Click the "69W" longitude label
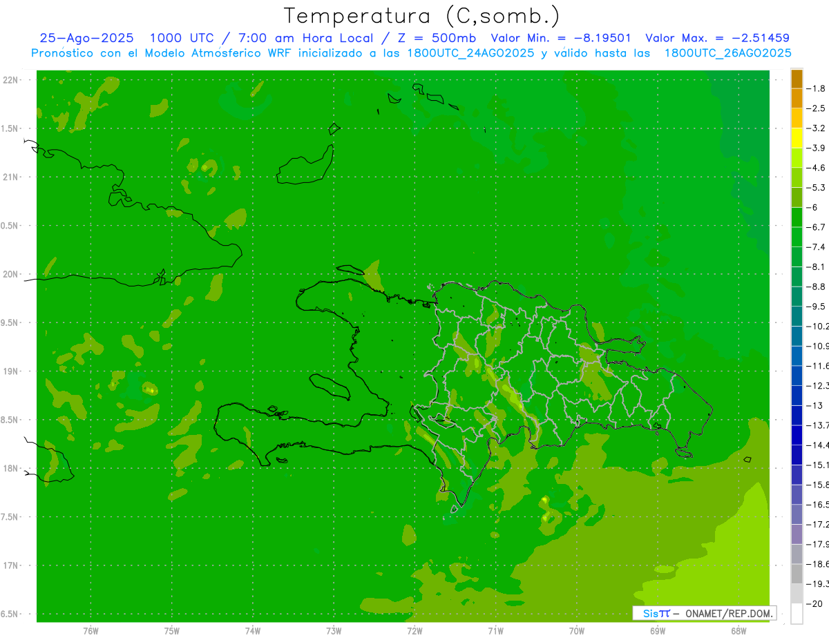 pos(658,631)
